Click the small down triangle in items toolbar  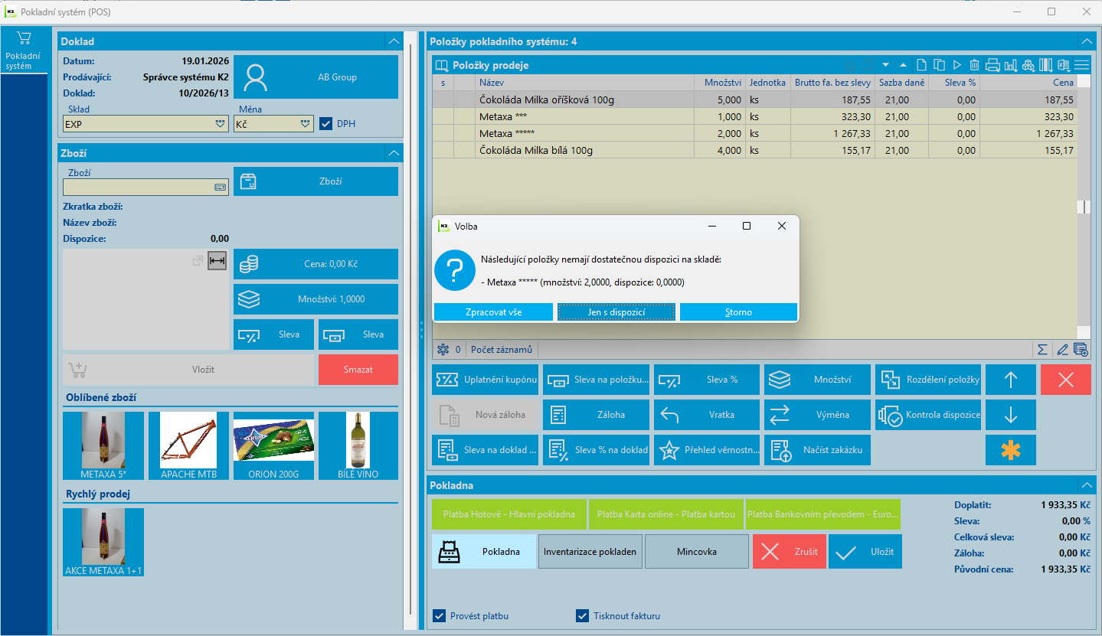point(886,65)
